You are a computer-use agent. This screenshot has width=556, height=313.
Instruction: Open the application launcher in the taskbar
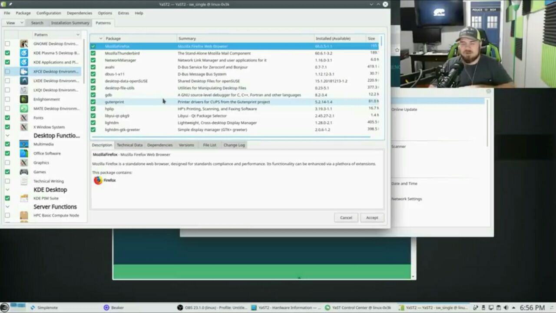point(4,308)
